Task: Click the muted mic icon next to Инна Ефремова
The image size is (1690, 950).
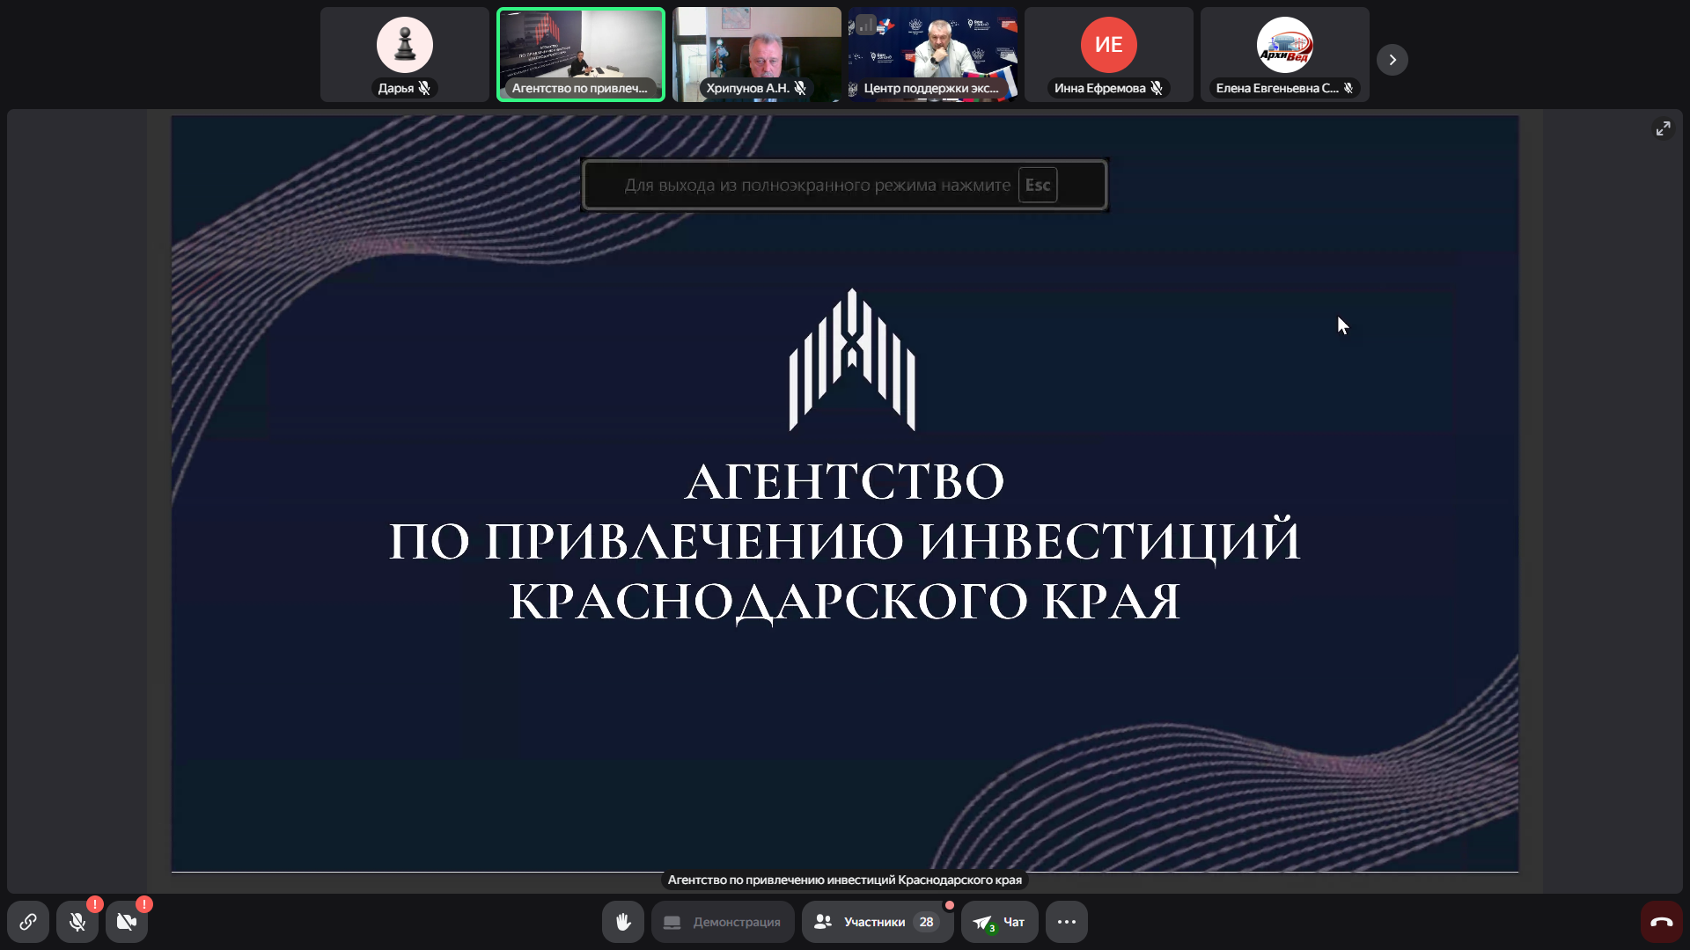Action: (x=1157, y=88)
